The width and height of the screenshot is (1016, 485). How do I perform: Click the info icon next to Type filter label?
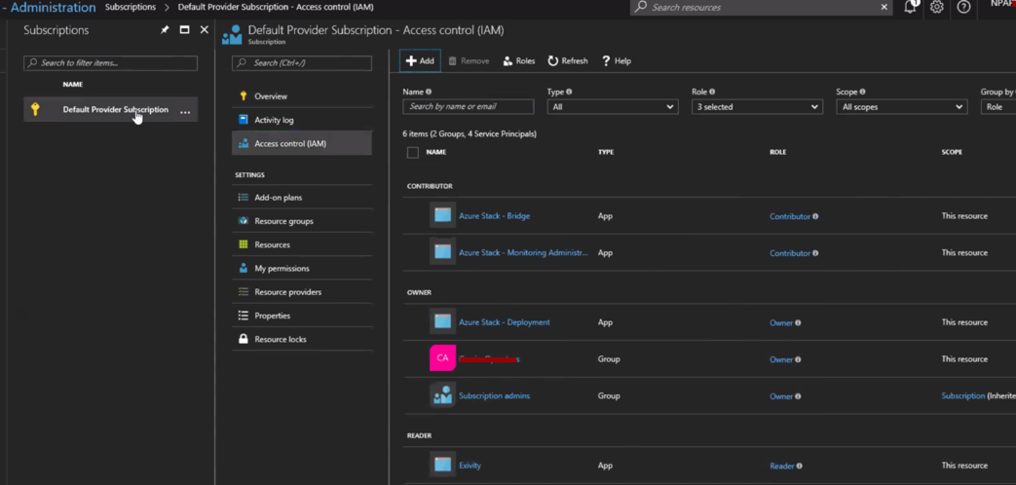(x=569, y=92)
